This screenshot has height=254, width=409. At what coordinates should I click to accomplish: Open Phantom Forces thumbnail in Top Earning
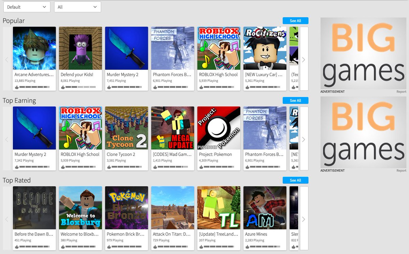click(265, 128)
